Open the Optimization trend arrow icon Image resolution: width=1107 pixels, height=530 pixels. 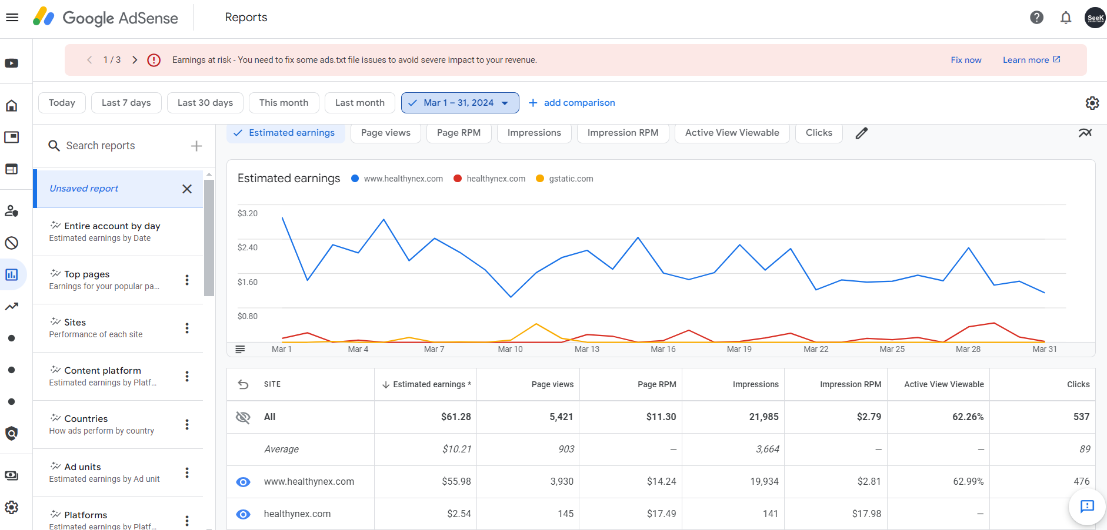[12, 306]
